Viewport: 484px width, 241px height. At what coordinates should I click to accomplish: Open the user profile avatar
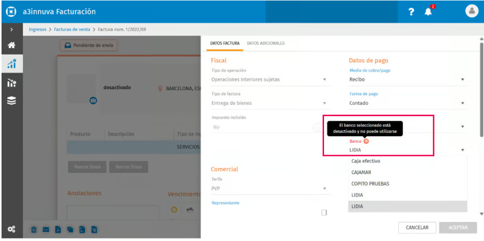click(472, 11)
